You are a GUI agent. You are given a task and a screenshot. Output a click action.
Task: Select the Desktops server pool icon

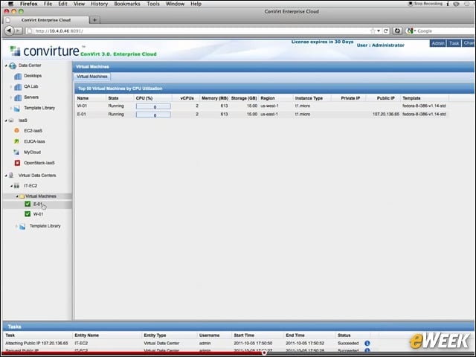[18, 76]
